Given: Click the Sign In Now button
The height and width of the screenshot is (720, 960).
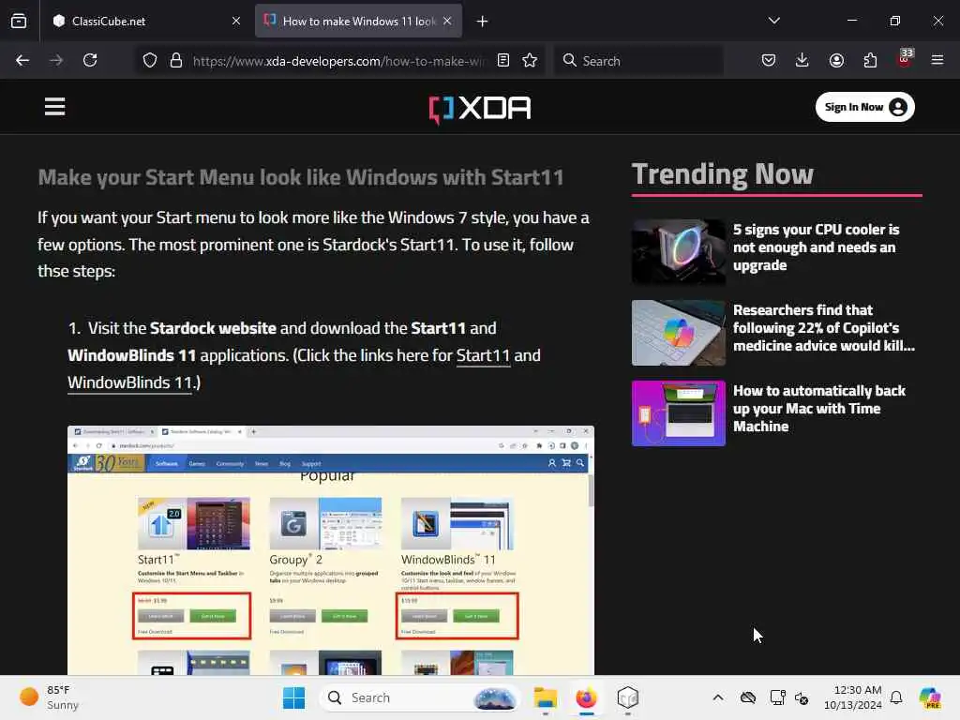Looking at the screenshot, I should [865, 107].
